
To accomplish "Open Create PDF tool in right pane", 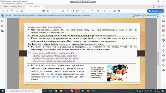I will pyautogui.click(x=163, y=26).
